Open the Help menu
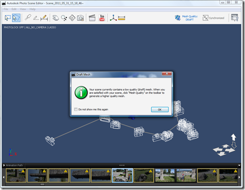245x190 pixels. [x=32, y=9]
